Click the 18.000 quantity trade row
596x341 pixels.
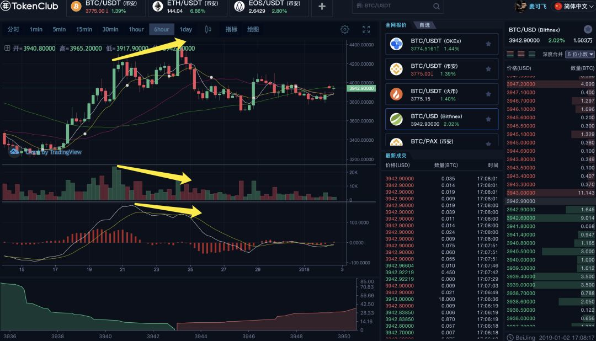[441, 299]
